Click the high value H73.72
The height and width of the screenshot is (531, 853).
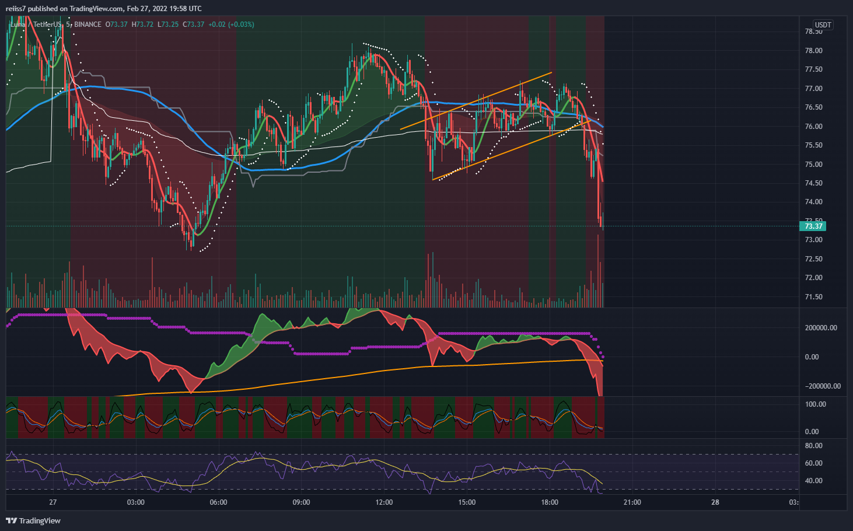142,25
